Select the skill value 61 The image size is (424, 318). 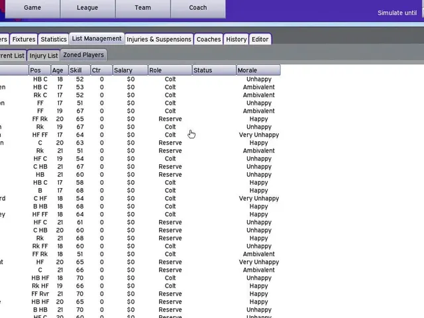pyautogui.click(x=79, y=223)
